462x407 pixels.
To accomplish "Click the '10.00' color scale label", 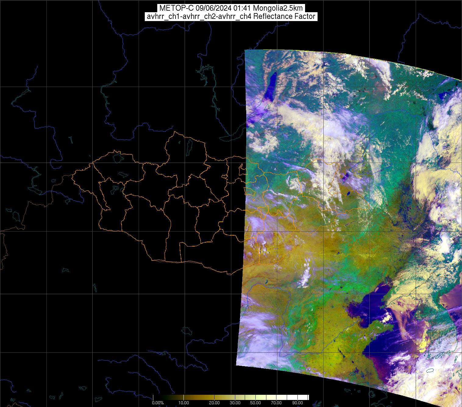I will click(184, 403).
